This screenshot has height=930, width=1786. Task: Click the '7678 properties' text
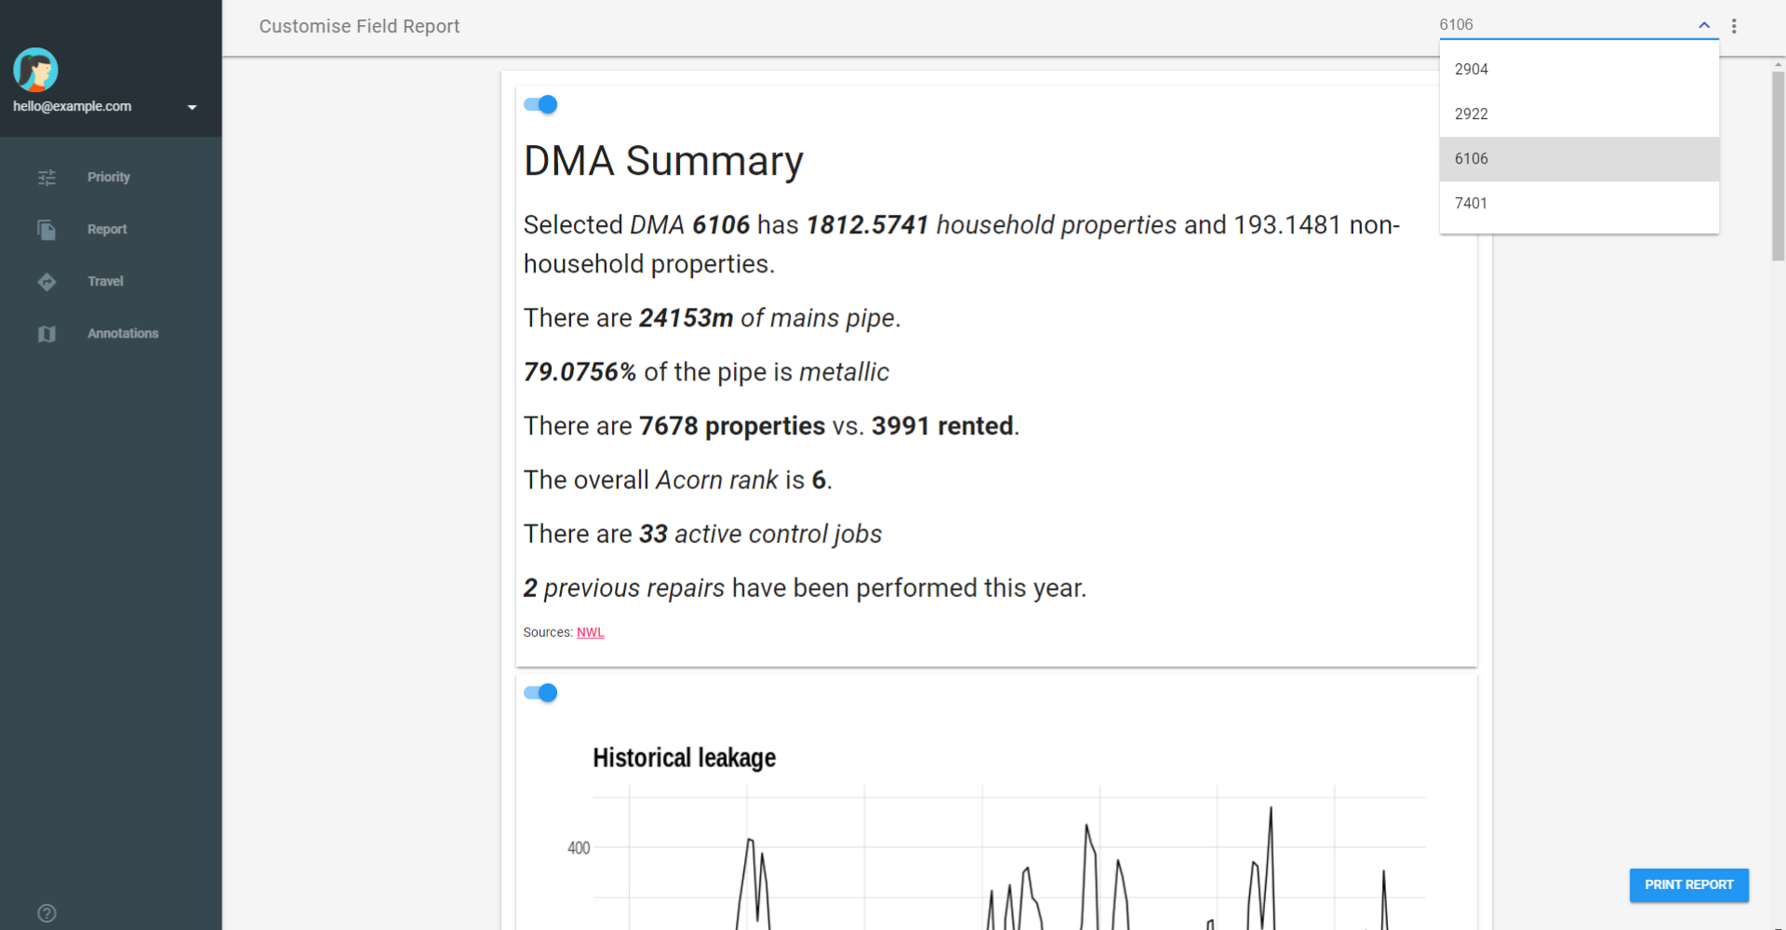click(x=732, y=426)
